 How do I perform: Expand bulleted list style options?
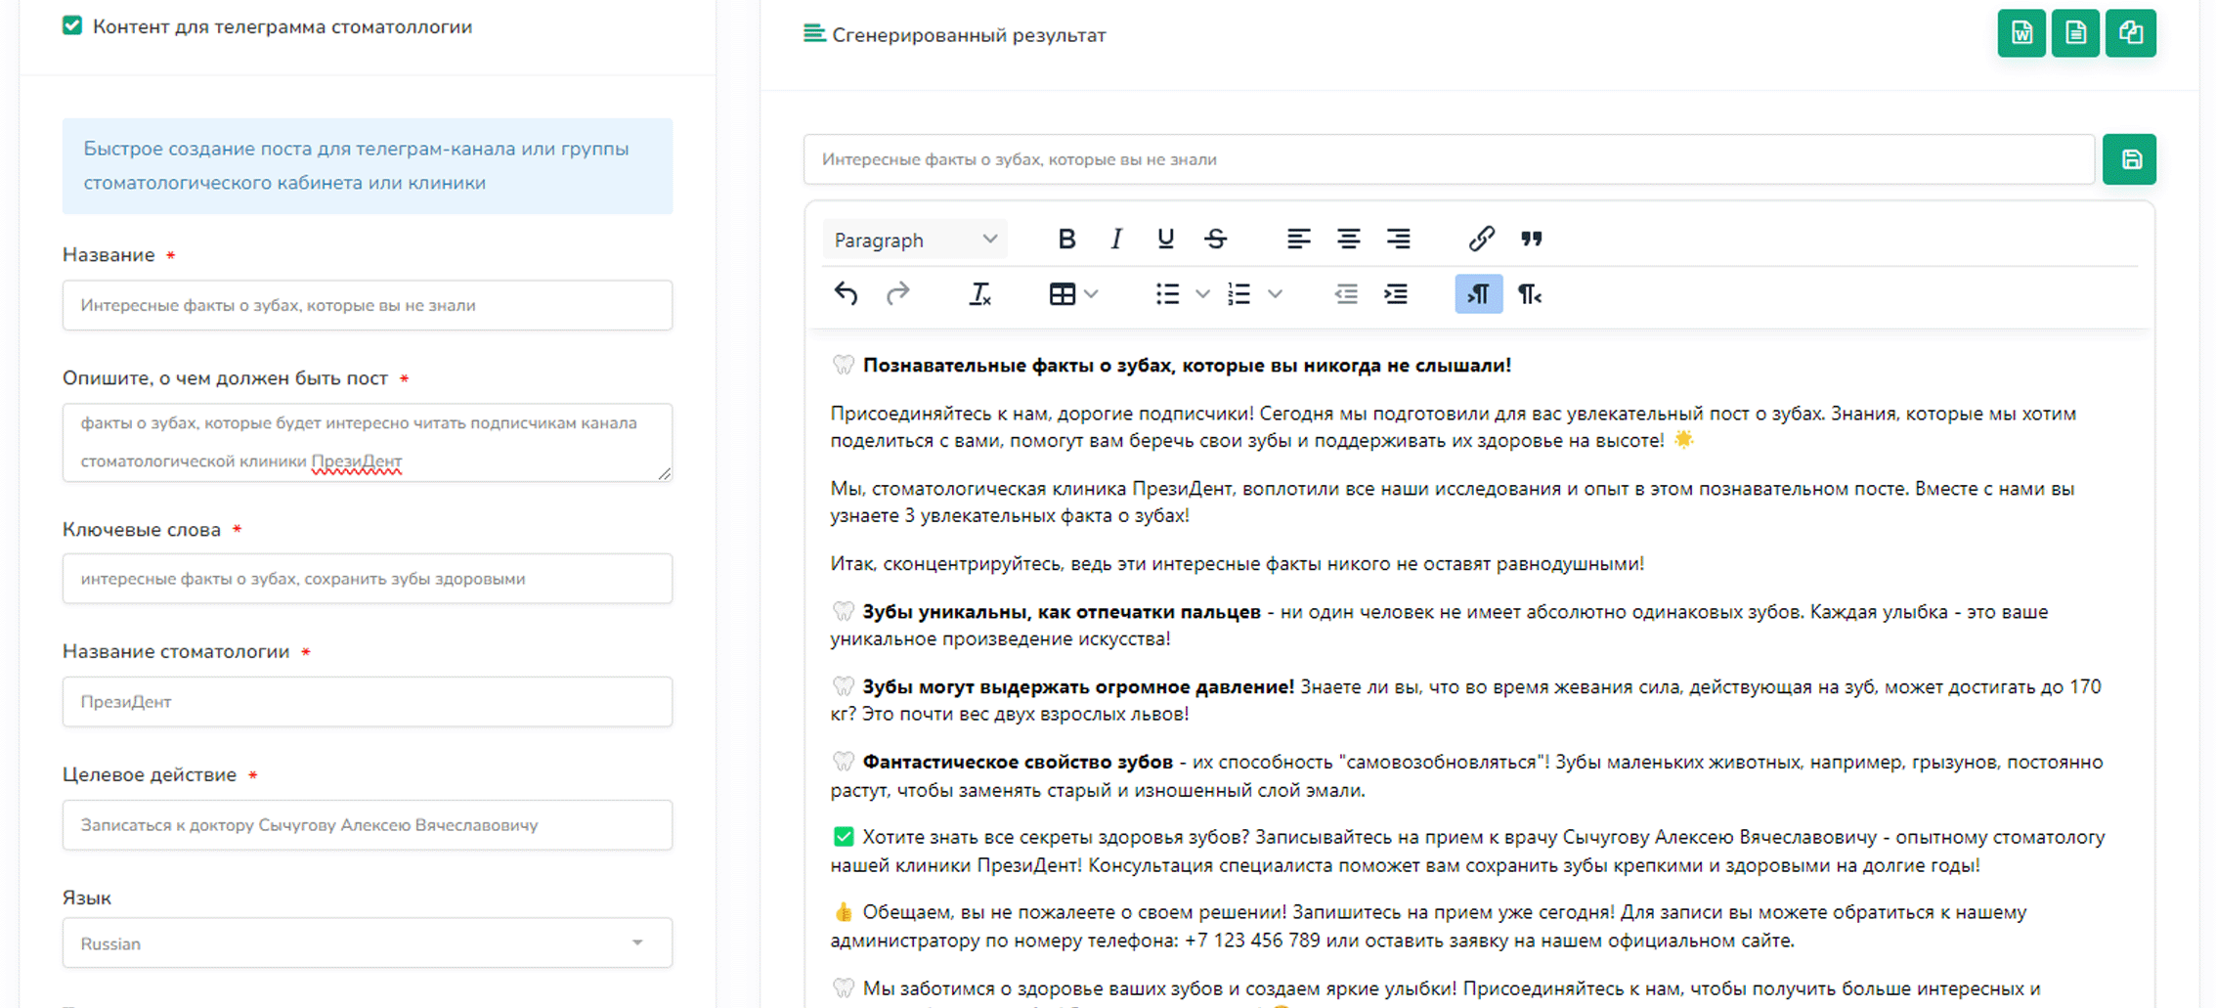[1202, 294]
